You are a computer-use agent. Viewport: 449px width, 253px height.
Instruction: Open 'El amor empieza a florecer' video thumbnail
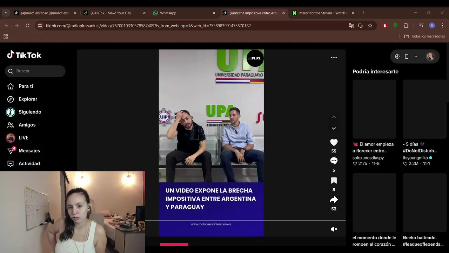[374, 109]
